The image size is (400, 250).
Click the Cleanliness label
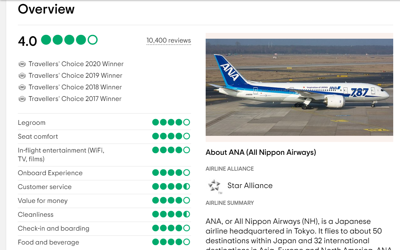36,215
